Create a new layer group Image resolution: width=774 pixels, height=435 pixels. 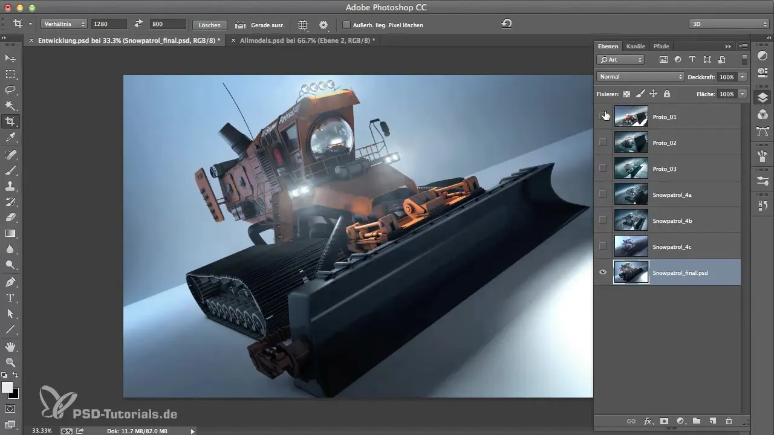[x=697, y=421]
